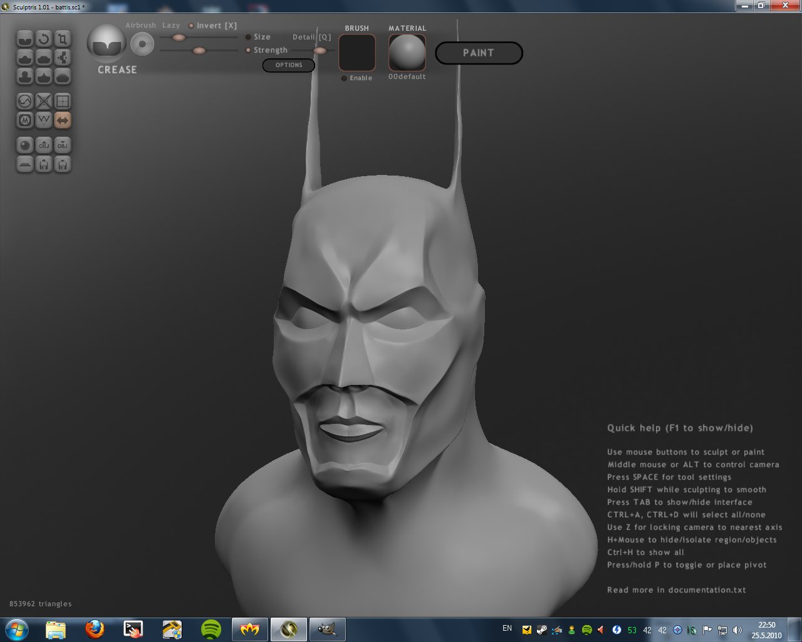Screen dimensions: 802x642
Task: Toggle the Size pressure dot
Action: pyautogui.click(x=248, y=37)
